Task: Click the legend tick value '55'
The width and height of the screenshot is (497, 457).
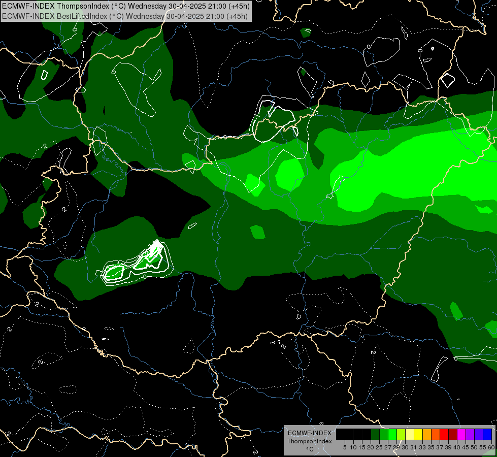Action: (x=483, y=447)
